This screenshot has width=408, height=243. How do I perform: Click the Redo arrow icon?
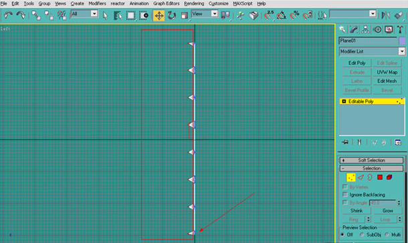coord(21,15)
